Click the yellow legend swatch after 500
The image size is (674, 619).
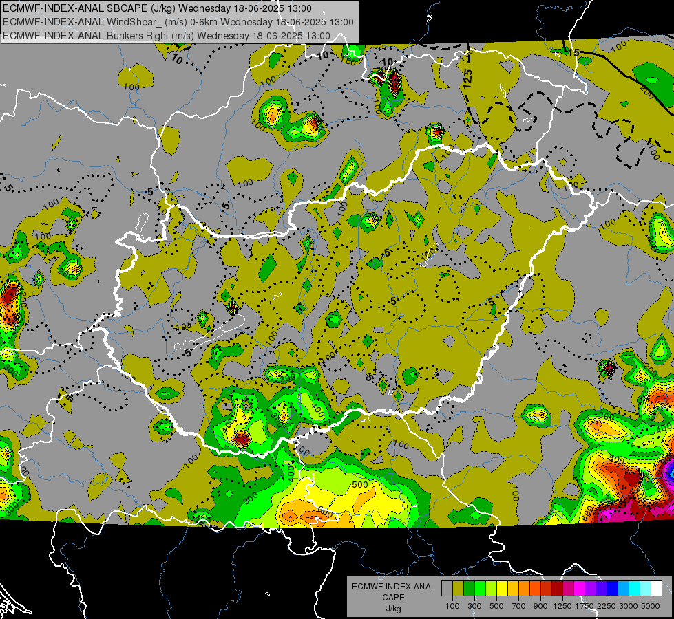[502, 589]
